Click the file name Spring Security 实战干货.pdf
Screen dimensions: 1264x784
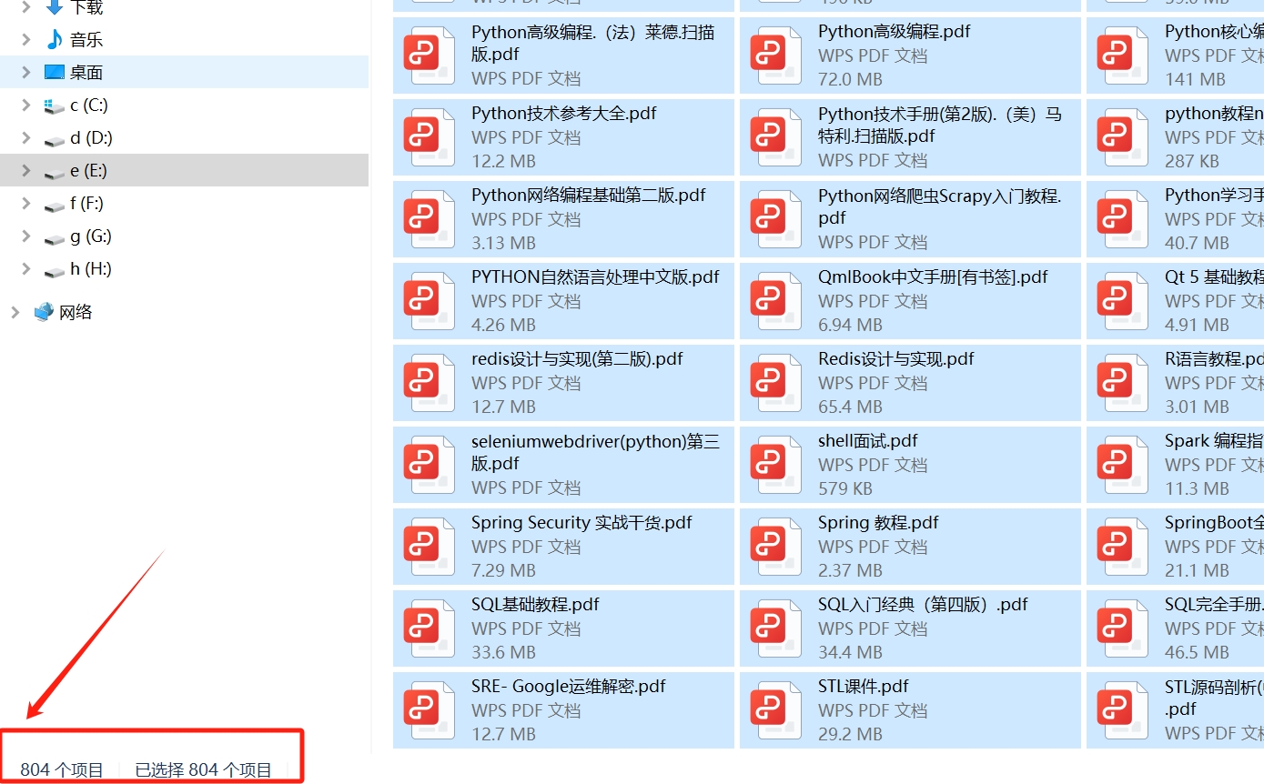[581, 523]
